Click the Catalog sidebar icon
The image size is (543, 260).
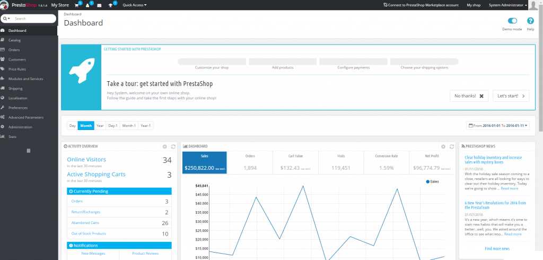coord(3,40)
